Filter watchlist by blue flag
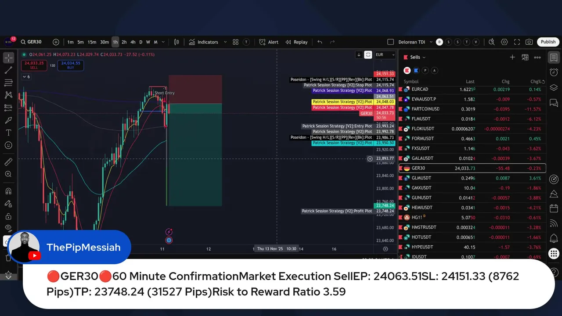 [416, 70]
